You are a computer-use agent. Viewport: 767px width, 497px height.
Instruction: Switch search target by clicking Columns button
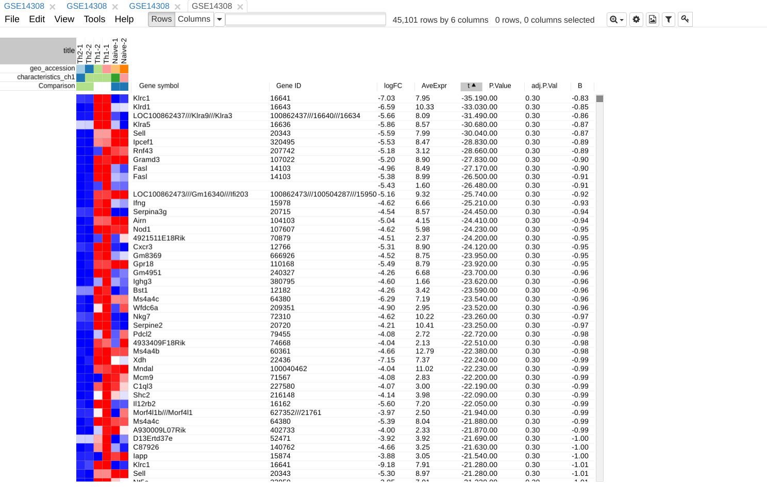(x=194, y=19)
